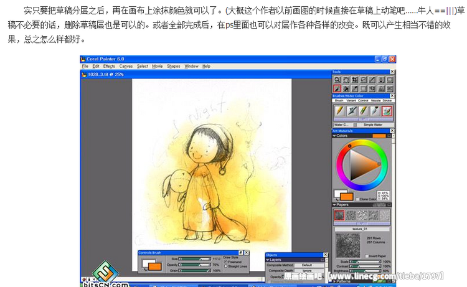The height and width of the screenshot is (287, 467).
Task: Enable the Clone Color checkbox
Action: (357, 199)
